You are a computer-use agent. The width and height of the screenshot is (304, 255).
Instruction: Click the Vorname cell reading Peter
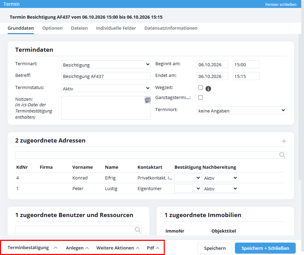(78, 189)
